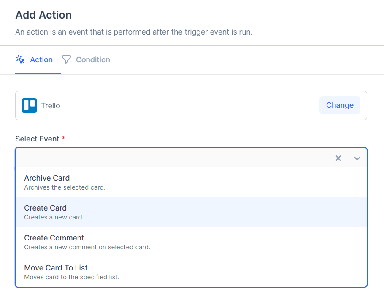Click the Trello logo icon

pyautogui.click(x=29, y=105)
